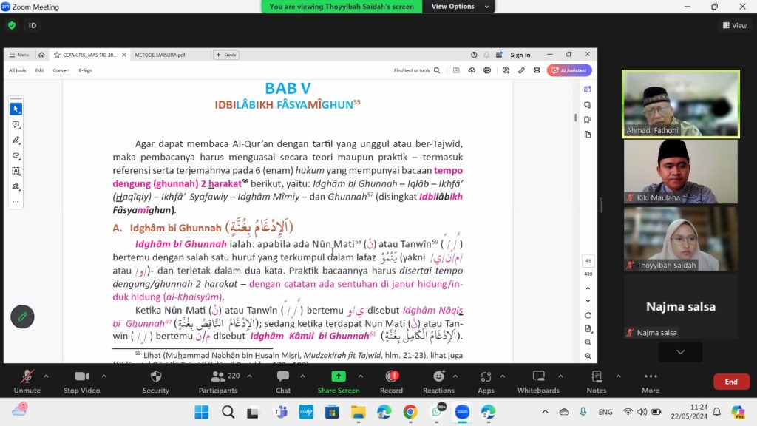Screen dimensions: 757x426
Task: Click the print icon in Acrobat toolbar
Action: pyautogui.click(x=487, y=70)
